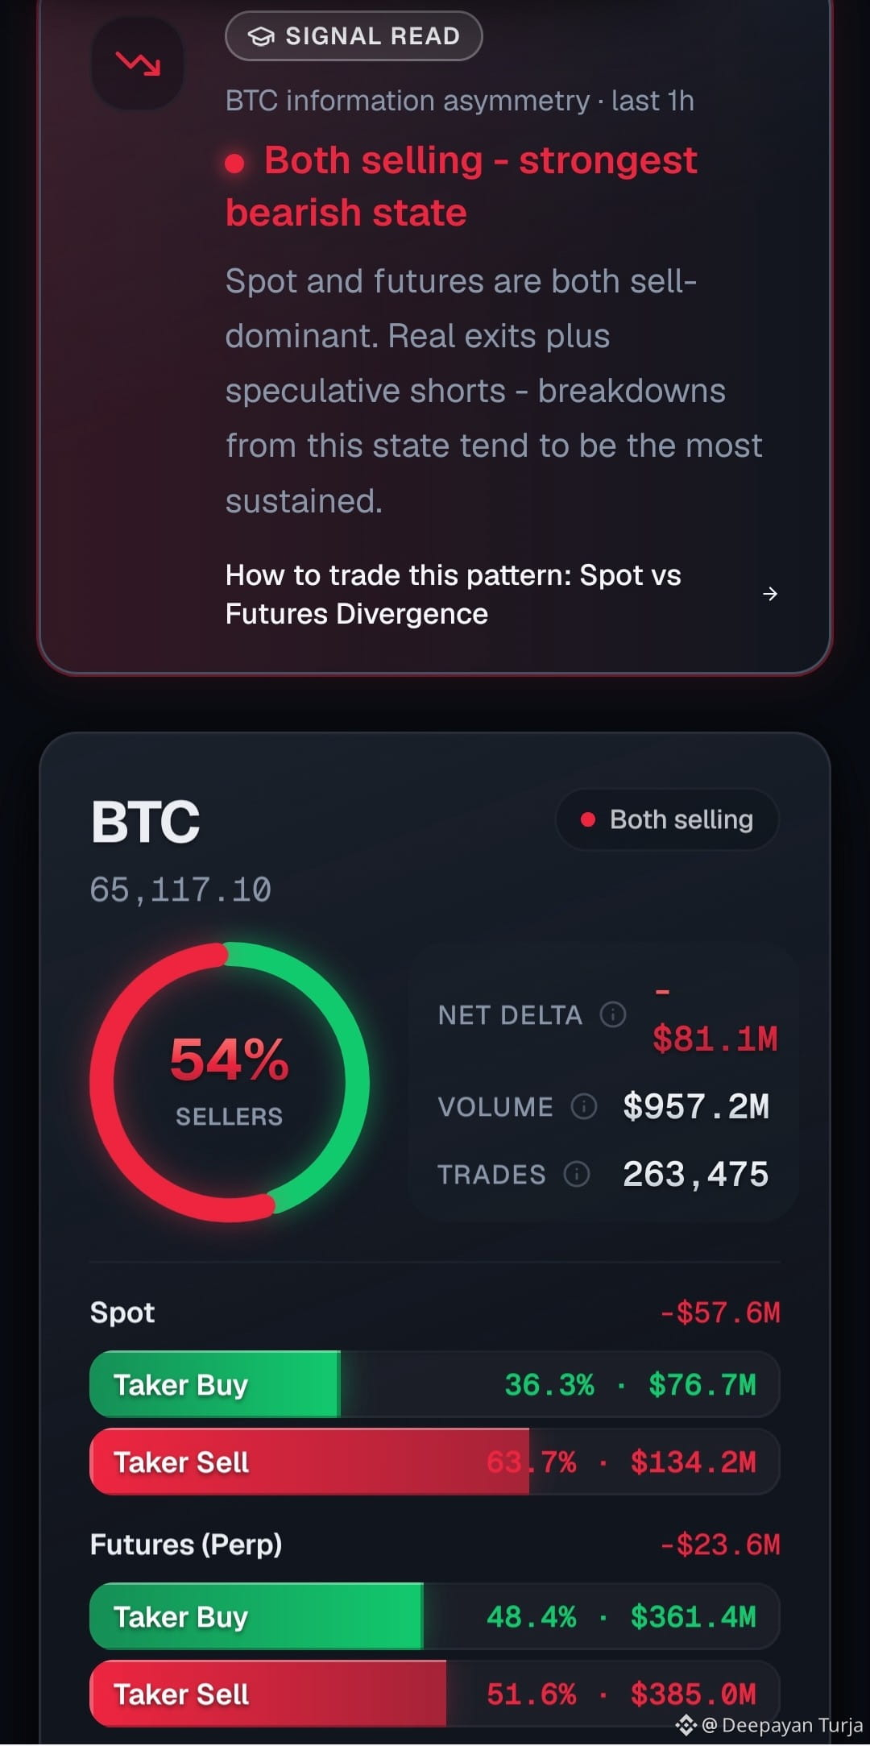This screenshot has height=1746, width=870.
Task: Click the Volume info icon
Action: coord(584,1106)
